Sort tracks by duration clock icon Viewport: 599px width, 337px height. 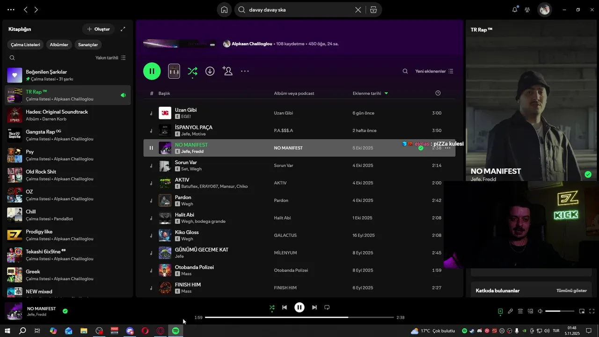pyautogui.click(x=438, y=93)
